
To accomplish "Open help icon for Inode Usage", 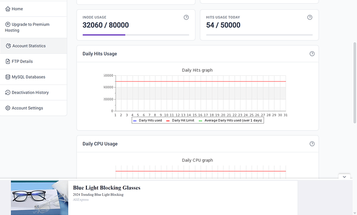I will point(186,17).
